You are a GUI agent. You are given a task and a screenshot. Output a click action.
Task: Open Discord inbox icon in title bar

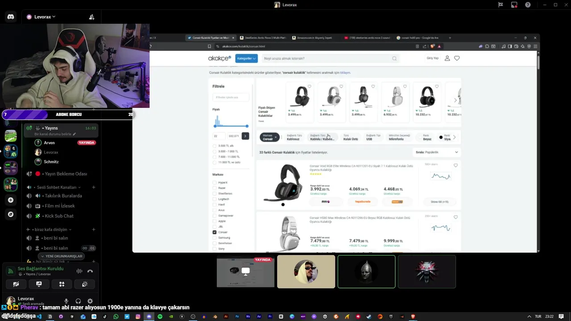coord(514,5)
